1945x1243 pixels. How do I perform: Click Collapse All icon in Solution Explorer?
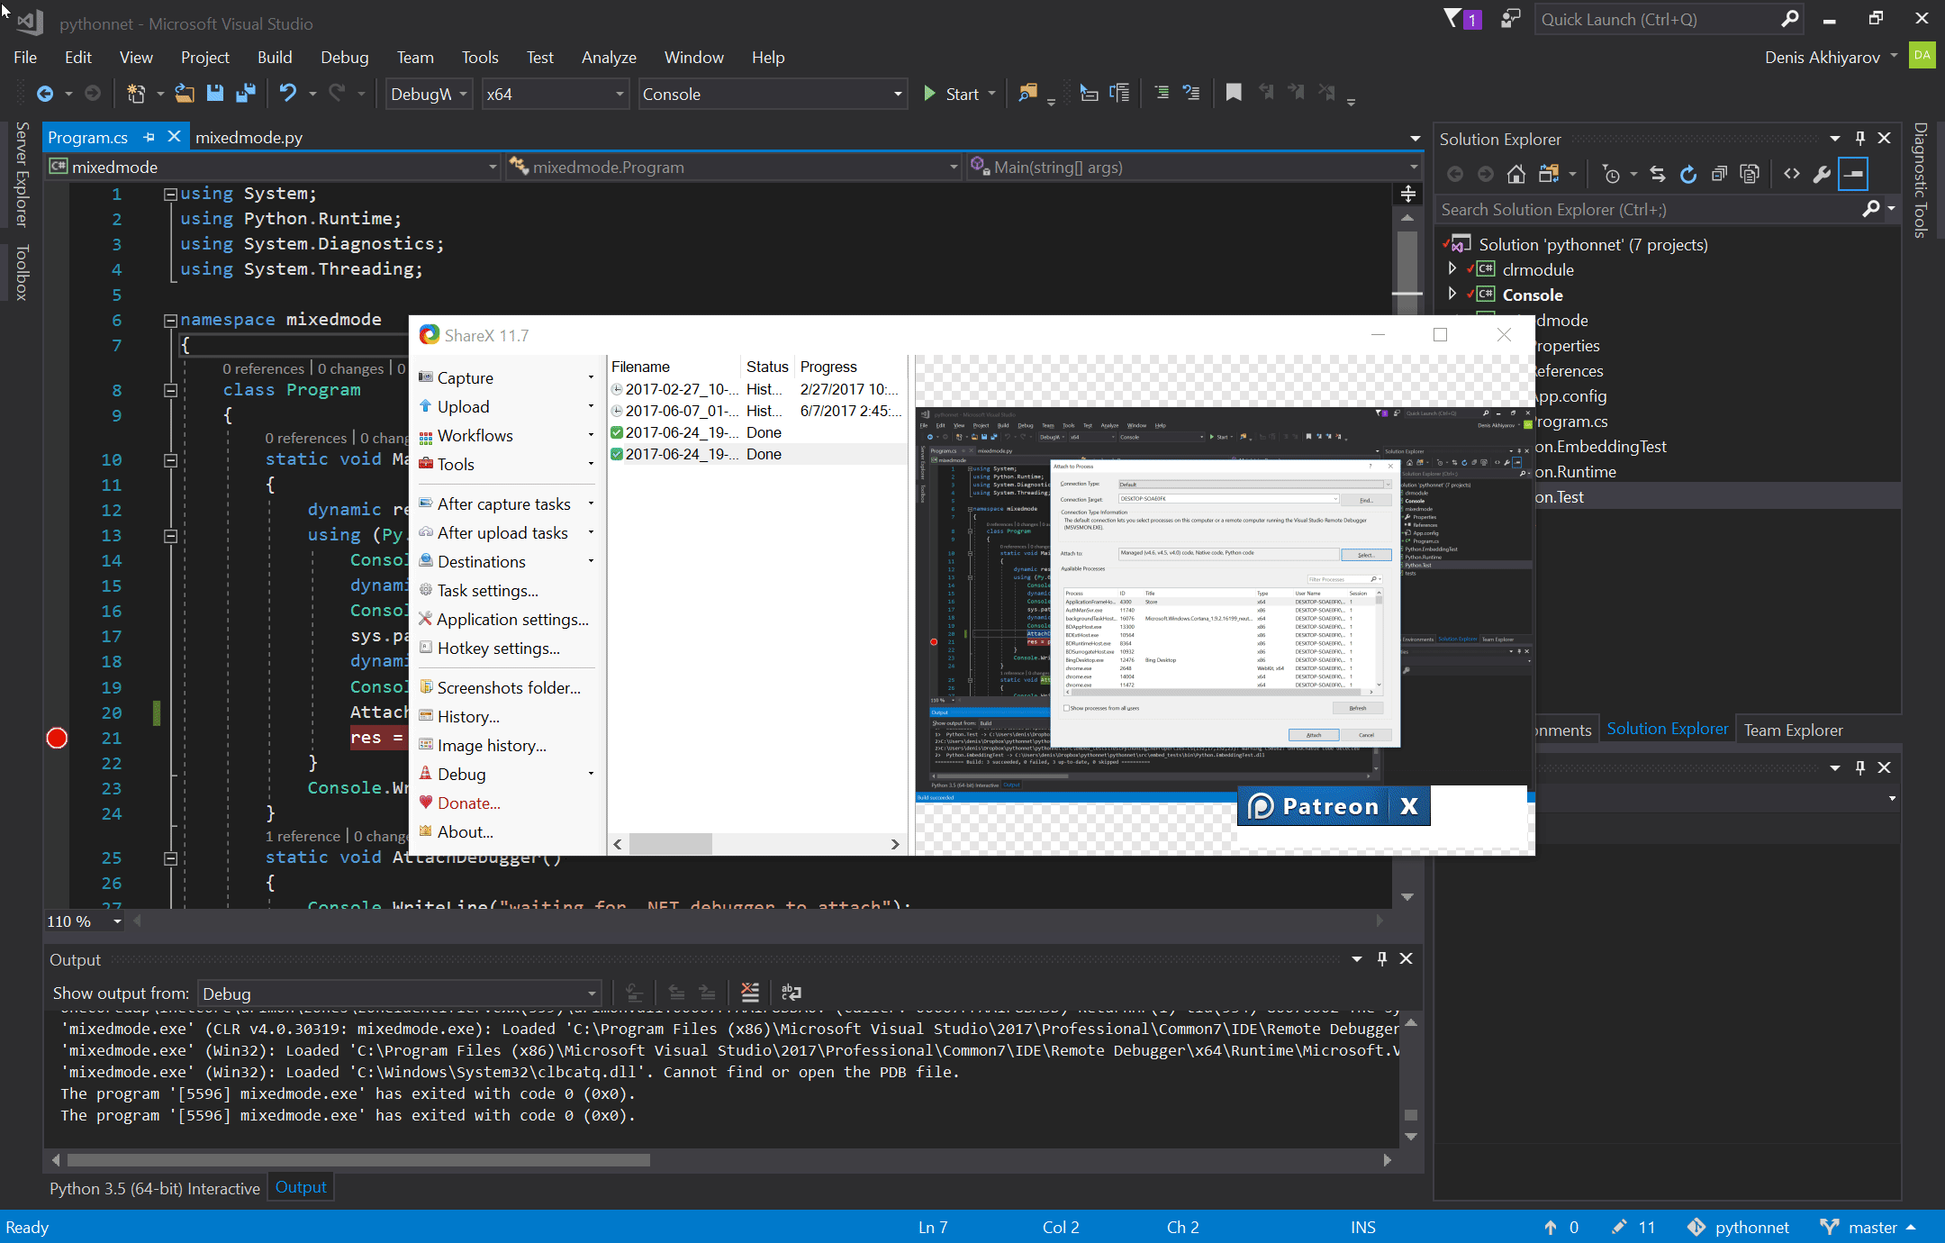click(x=1719, y=175)
